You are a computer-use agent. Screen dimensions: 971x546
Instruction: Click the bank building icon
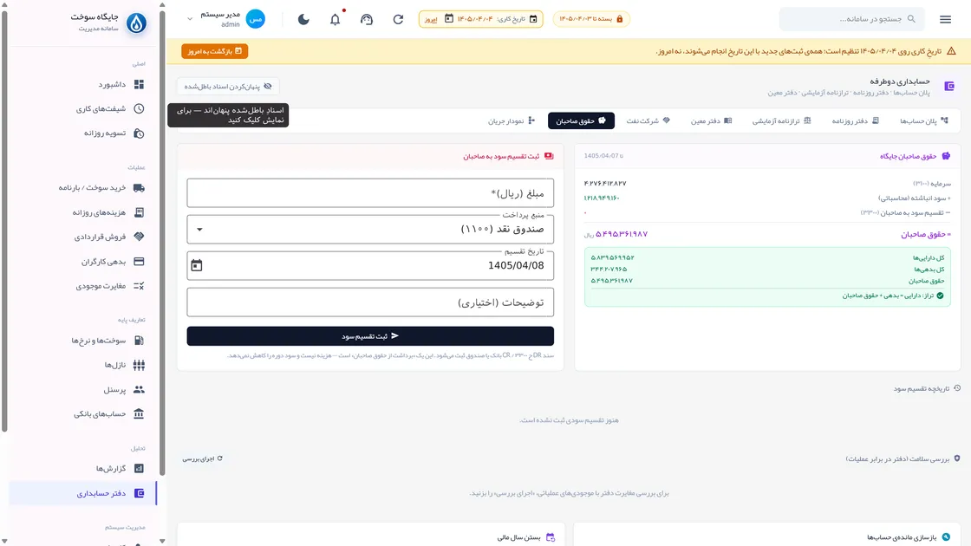tap(139, 413)
